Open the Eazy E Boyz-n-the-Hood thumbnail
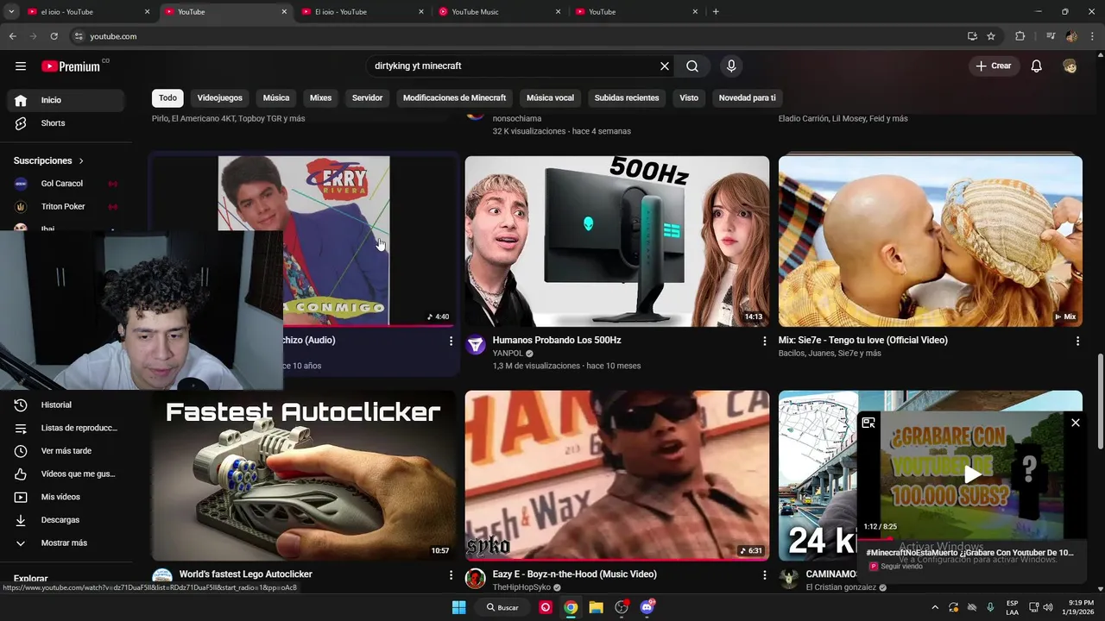Viewport: 1105px width, 621px height. tap(617, 476)
